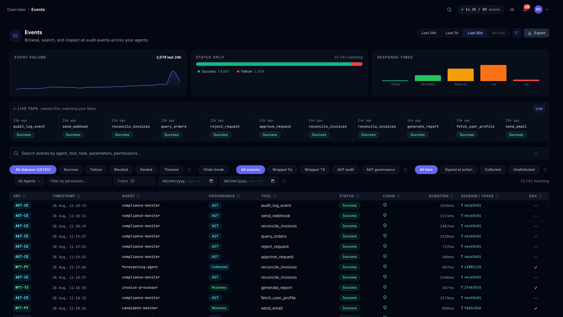Toggle the Chain break filter
The height and width of the screenshot is (317, 563).
tap(214, 170)
